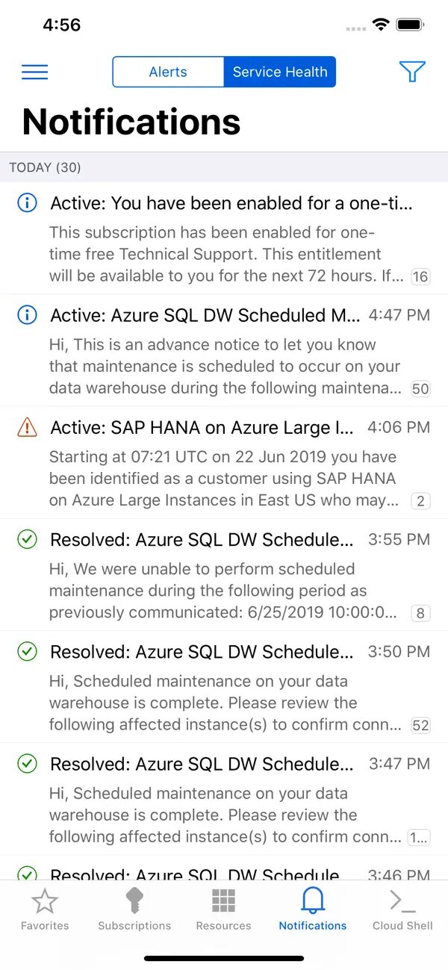Image resolution: width=448 pixels, height=970 pixels.
Task: Tap the filter funnel icon
Action: [412, 72]
